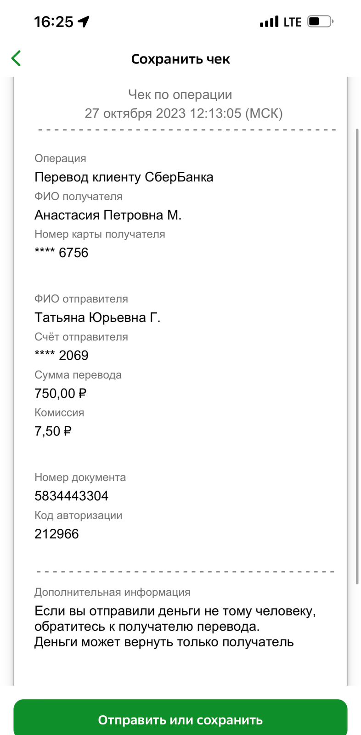The image size is (361, 735).
Task: Tap the Сохранить чек title
Action: [180, 59]
